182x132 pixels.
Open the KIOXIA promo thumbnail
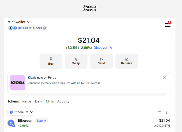coord(18,82)
